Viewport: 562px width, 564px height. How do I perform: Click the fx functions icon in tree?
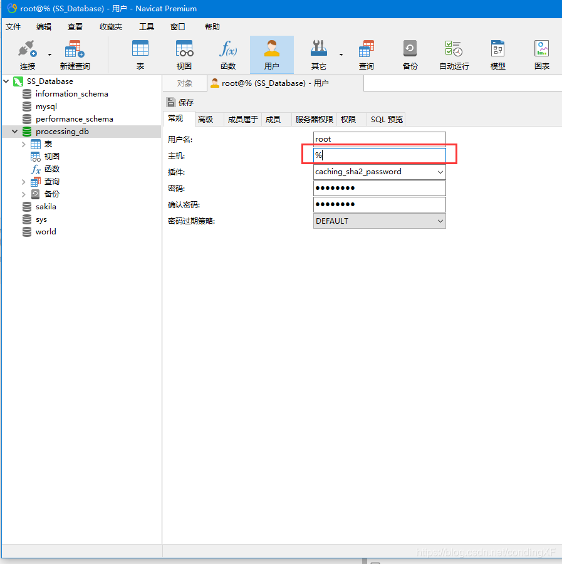coord(36,169)
